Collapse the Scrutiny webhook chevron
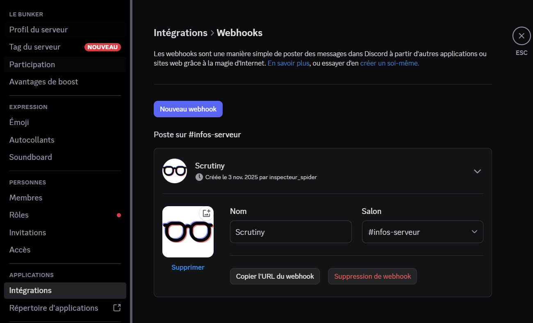533x323 pixels. pos(477,171)
